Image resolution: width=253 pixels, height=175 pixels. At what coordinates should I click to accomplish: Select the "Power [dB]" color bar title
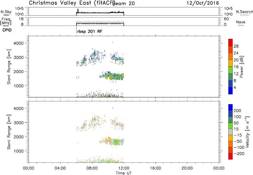click(x=241, y=67)
